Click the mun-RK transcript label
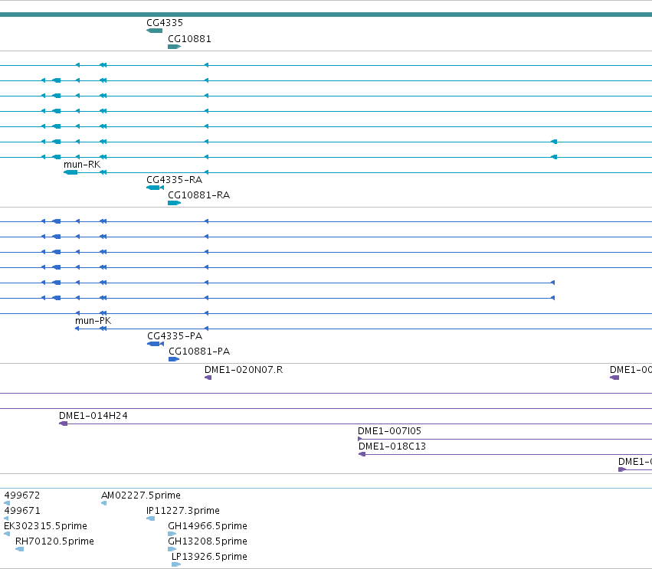This screenshot has height=569, width=652. tap(82, 165)
